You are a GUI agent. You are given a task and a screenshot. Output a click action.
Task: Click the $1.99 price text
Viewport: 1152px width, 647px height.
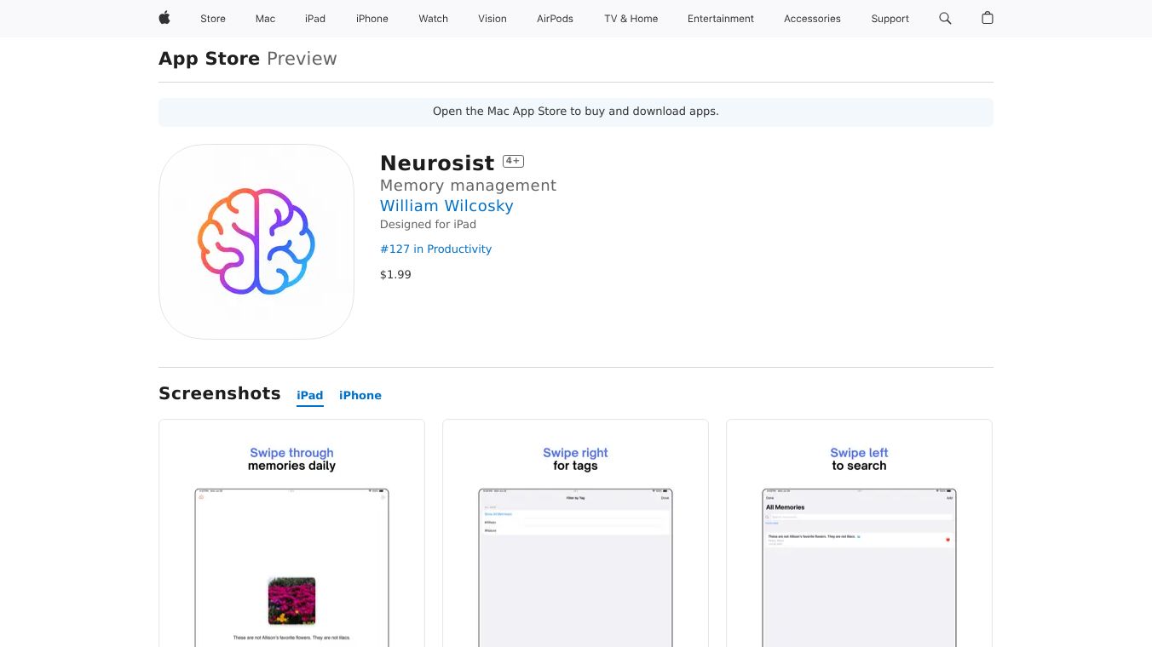395,275
